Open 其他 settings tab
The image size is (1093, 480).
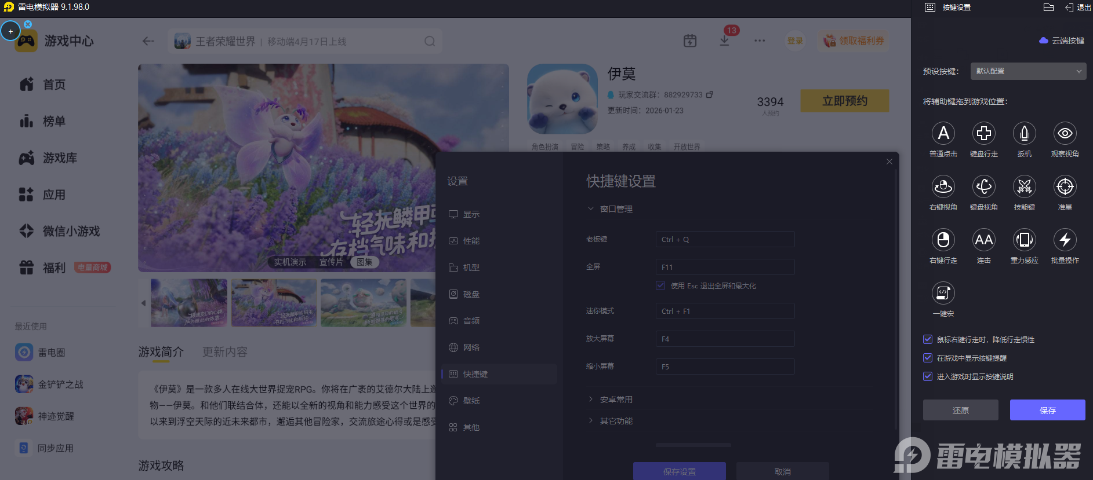click(x=499, y=427)
